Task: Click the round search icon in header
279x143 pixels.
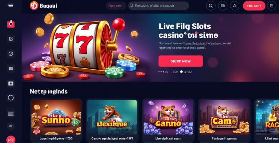Action: point(211,6)
